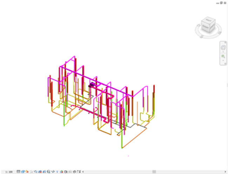Expand the Steering Wheel options arrow

(223, 52)
